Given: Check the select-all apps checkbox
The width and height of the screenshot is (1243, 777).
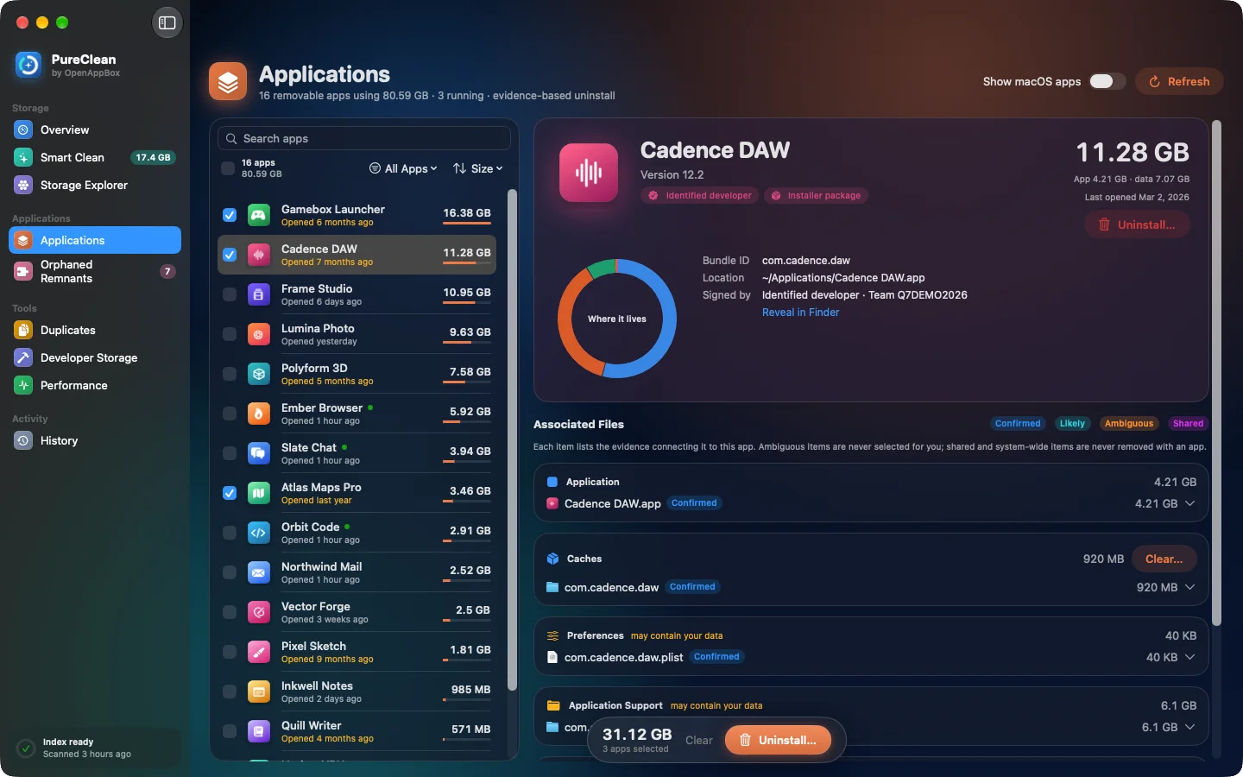Looking at the screenshot, I should pyautogui.click(x=228, y=168).
